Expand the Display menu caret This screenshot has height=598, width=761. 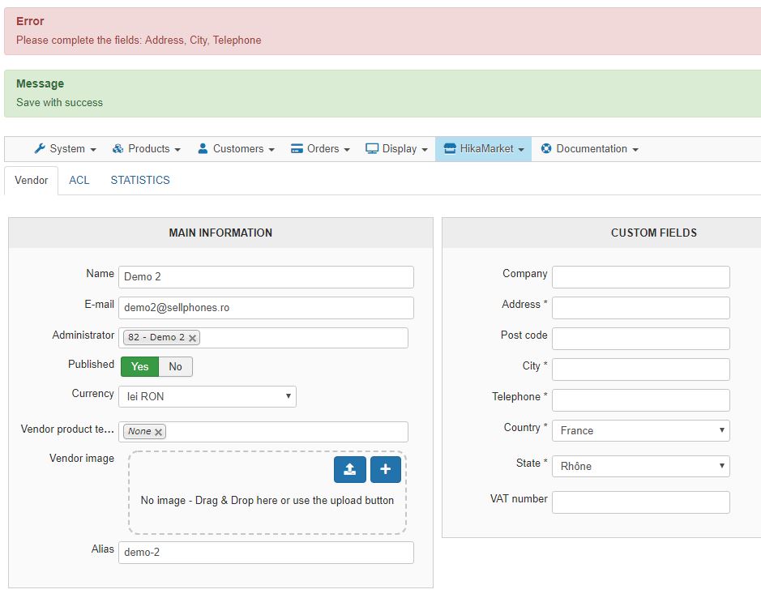point(425,149)
